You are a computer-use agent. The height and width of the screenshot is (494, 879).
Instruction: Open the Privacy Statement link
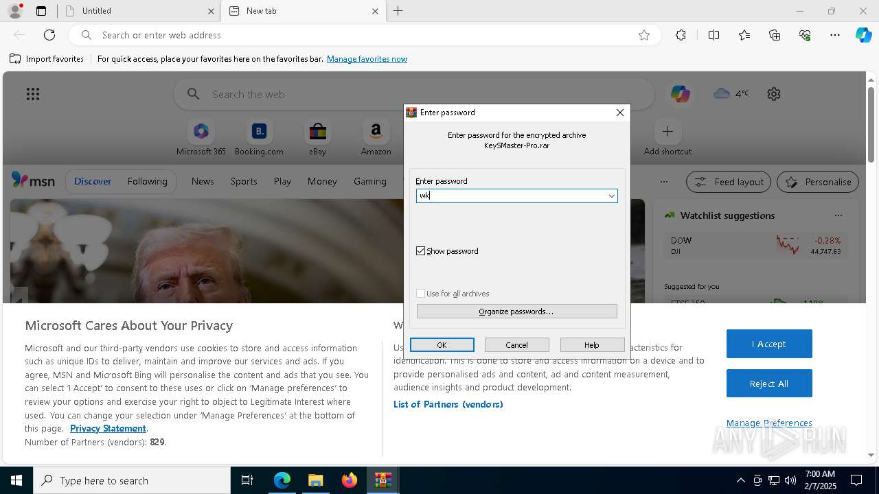[108, 428]
